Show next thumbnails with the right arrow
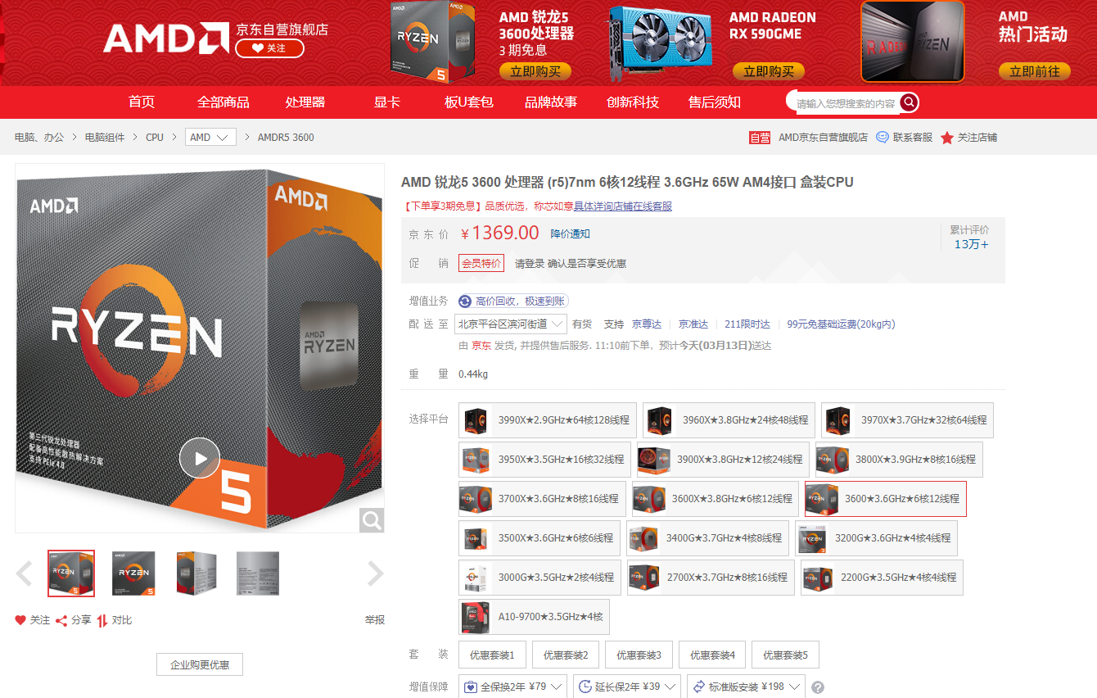Image resolution: width=1097 pixels, height=698 pixels. [375, 573]
